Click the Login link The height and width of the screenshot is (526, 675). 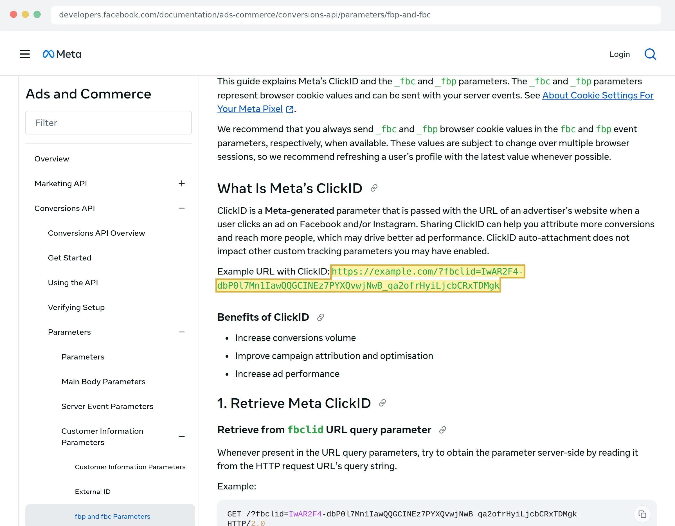coord(619,54)
